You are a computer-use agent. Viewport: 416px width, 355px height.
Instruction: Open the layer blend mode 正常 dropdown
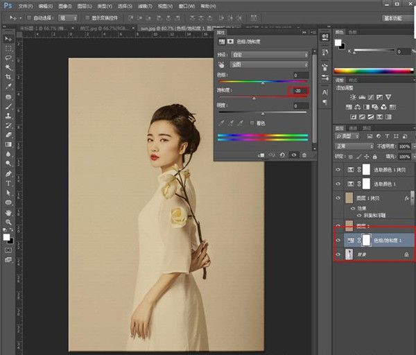click(354, 146)
